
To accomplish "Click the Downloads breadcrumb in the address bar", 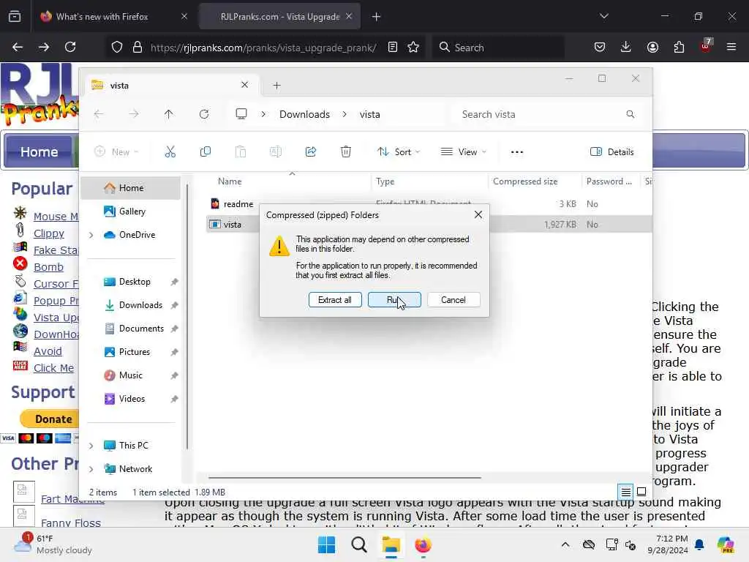I will [304, 114].
